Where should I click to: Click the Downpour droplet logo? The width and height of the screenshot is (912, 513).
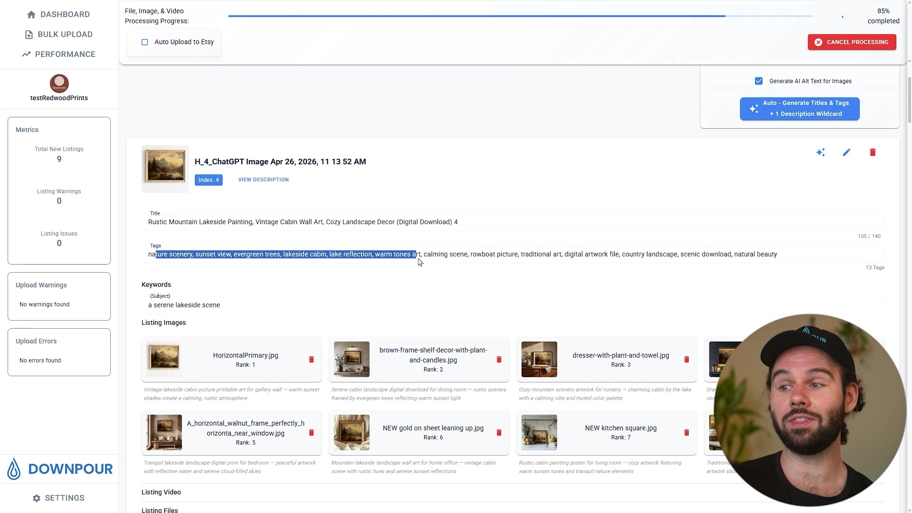tap(14, 469)
